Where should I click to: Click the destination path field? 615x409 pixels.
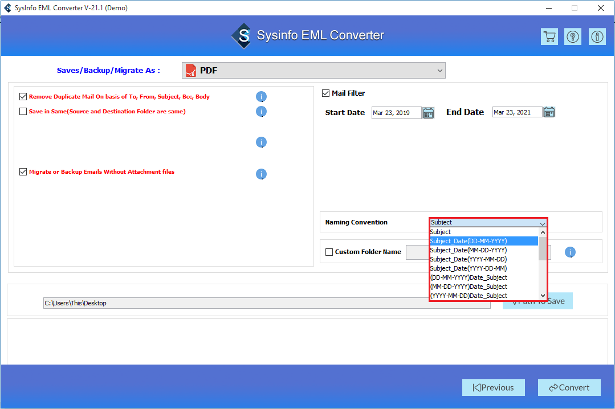point(267,302)
